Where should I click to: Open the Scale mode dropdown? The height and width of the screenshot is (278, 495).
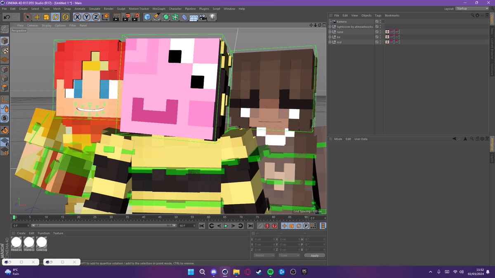289,255
